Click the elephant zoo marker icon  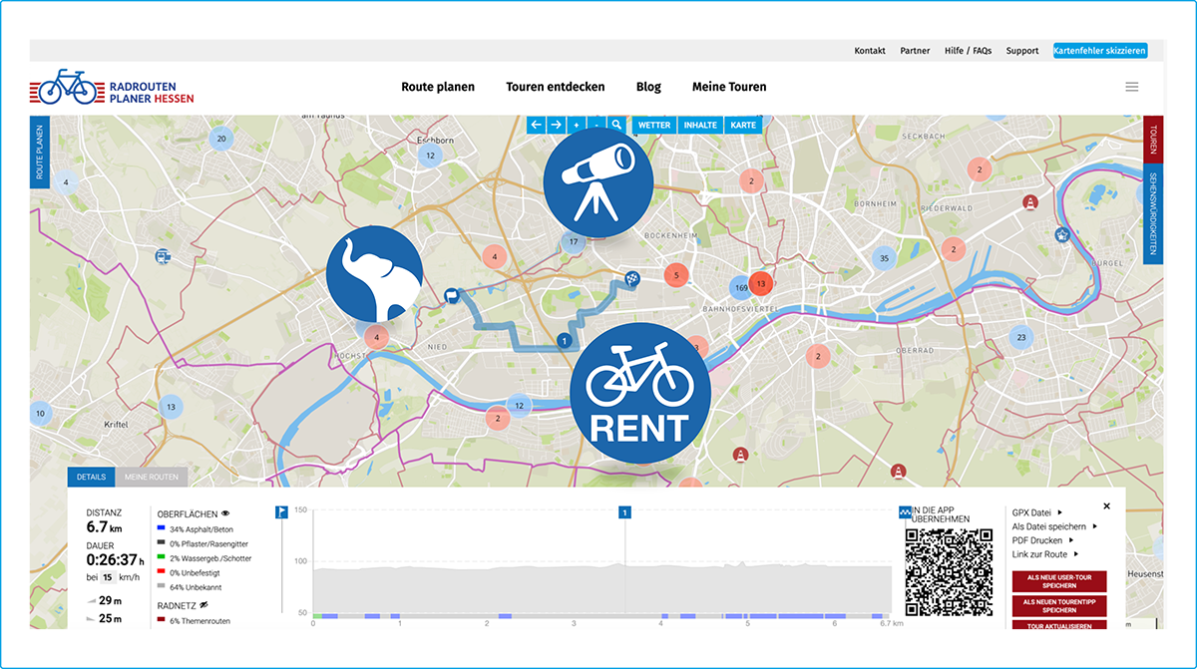click(x=374, y=273)
